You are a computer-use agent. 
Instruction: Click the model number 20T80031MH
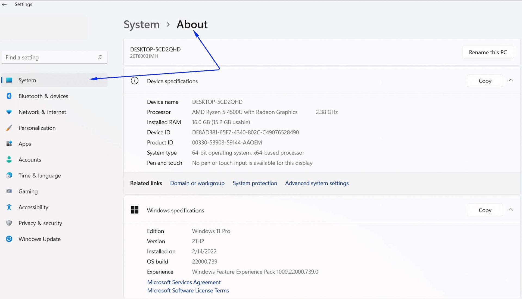coord(144,56)
